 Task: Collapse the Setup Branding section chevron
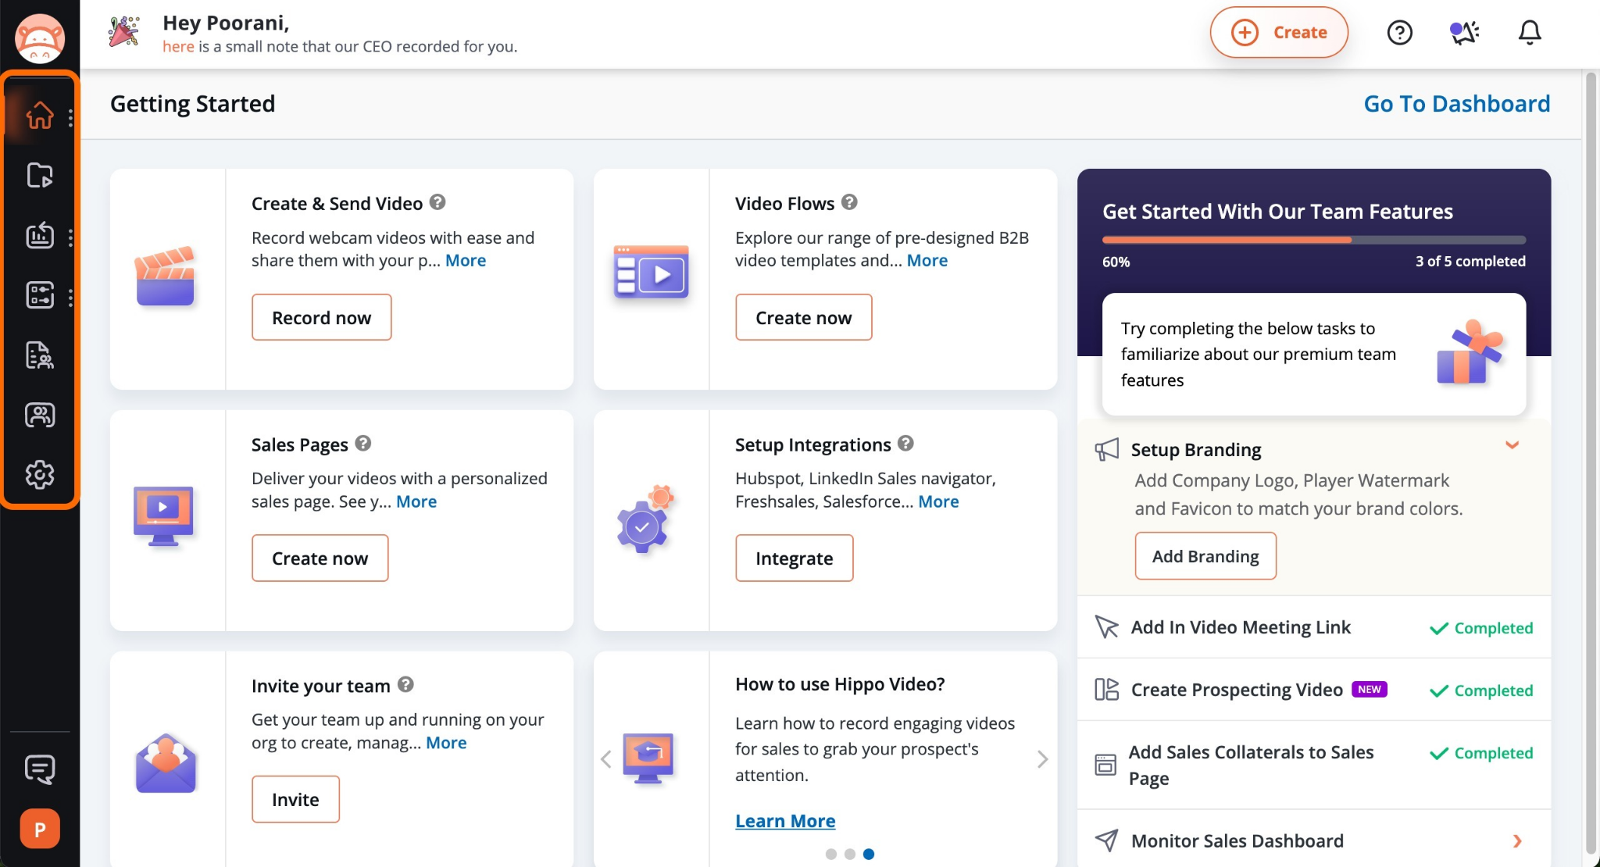[1512, 445]
